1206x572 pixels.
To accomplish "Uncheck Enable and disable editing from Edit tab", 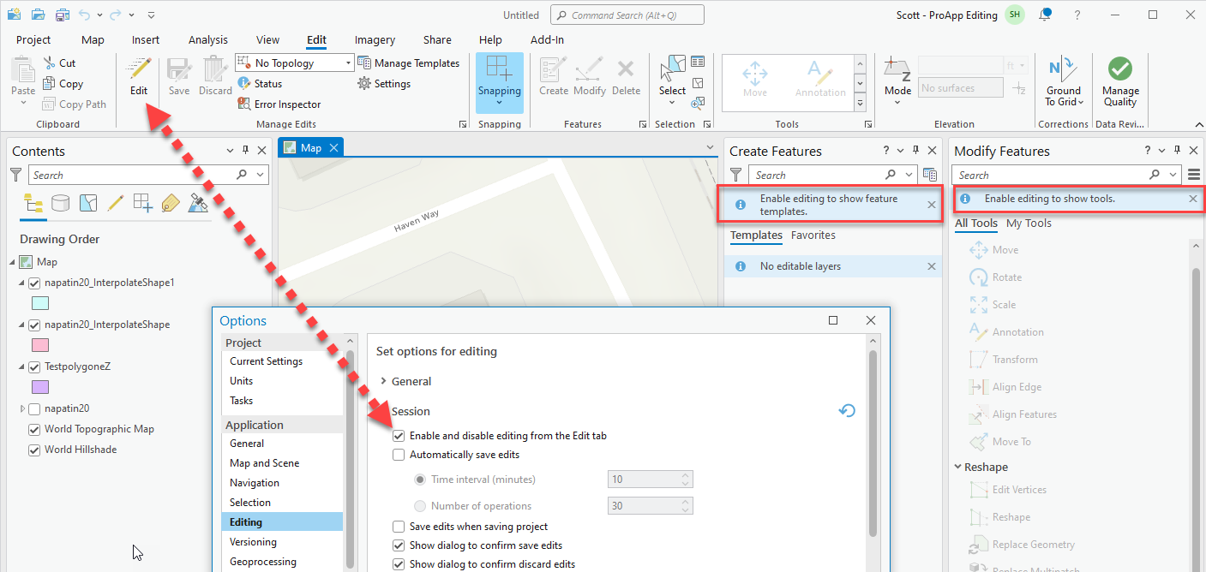I will coord(399,436).
